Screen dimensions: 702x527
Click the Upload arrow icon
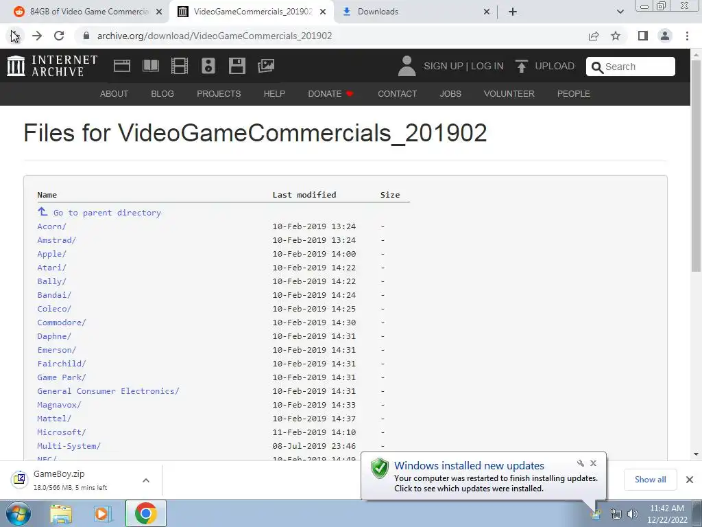click(521, 66)
